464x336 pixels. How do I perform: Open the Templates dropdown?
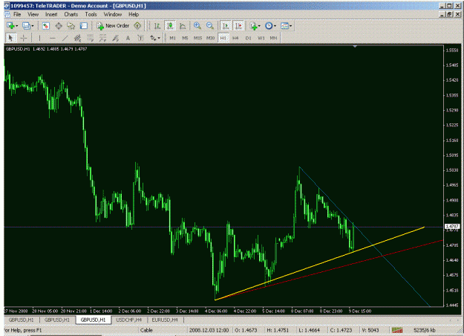click(x=286, y=26)
